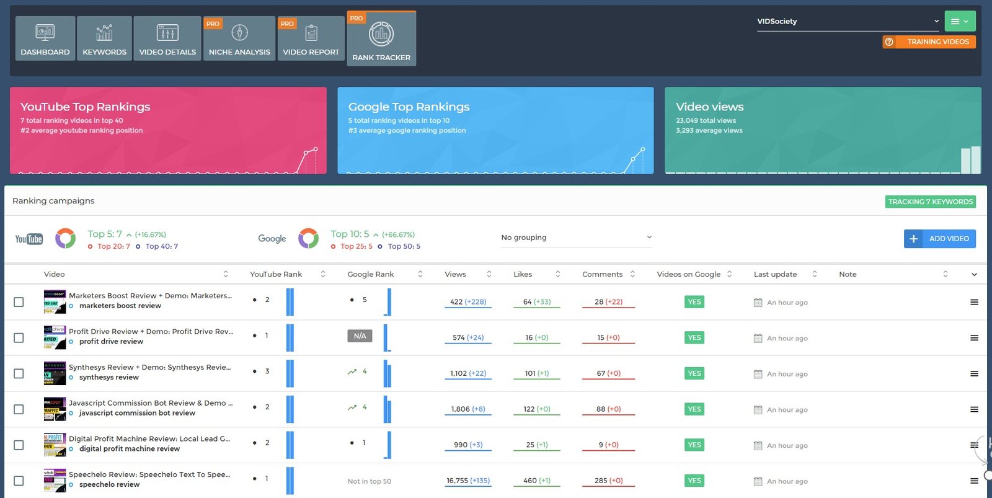Click the Add Video button
The height and width of the screenshot is (498, 992).
[940, 239]
